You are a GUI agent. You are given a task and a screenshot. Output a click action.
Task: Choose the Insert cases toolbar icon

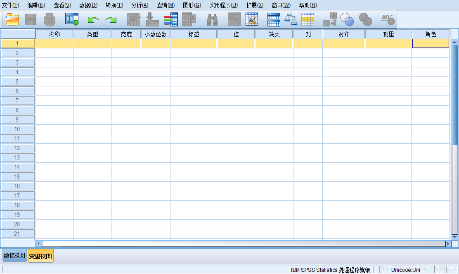(x=234, y=19)
